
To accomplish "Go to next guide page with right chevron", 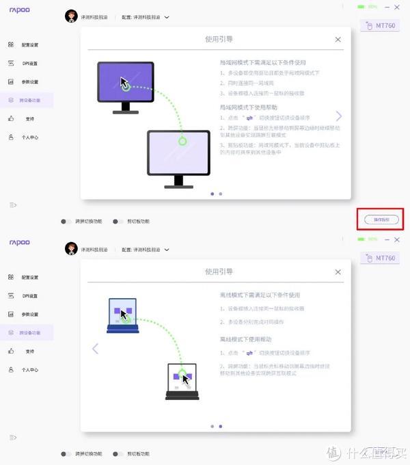I will [x=339, y=116].
